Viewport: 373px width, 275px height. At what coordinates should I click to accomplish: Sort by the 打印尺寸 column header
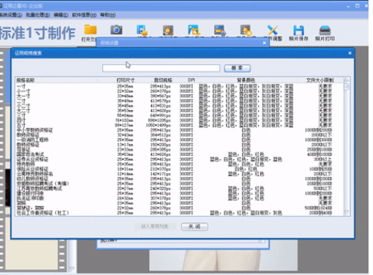click(x=125, y=80)
